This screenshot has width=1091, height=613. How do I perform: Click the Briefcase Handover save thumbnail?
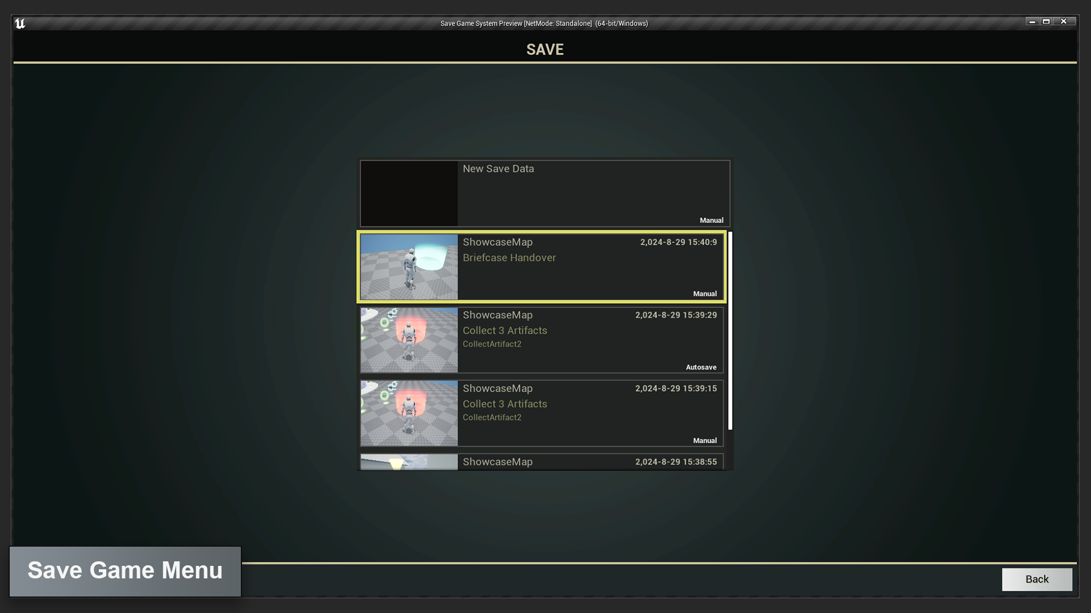[x=409, y=267]
